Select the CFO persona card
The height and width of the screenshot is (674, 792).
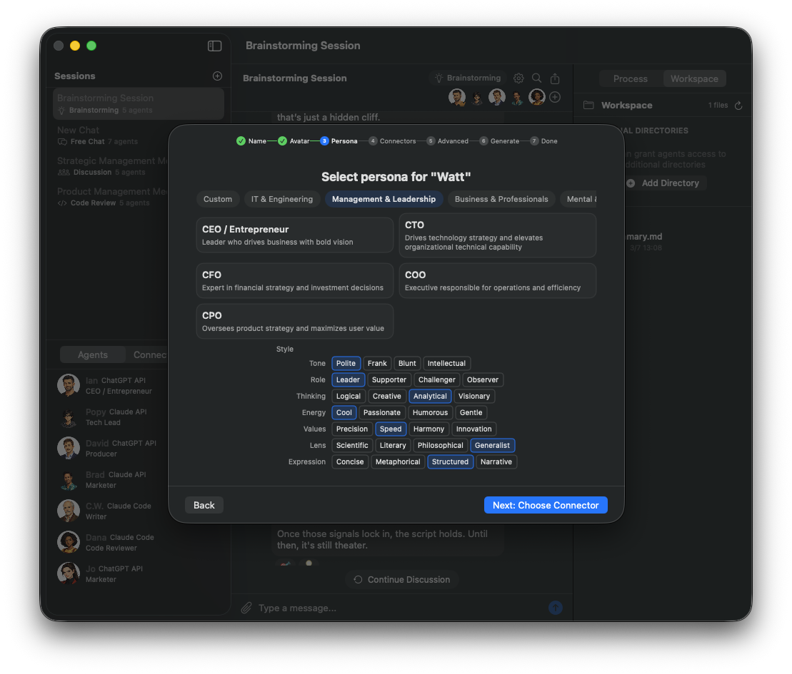tap(294, 280)
